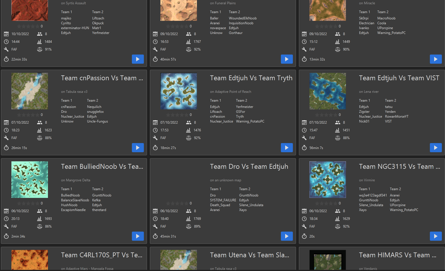445x271 pixels.
Task: Click the balance scale icon beside 90%
Action: [337, 49]
